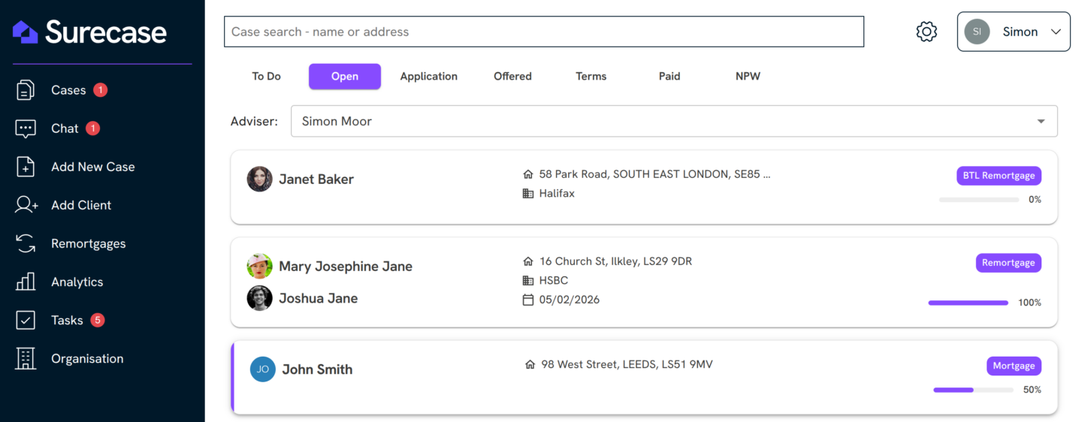Click the Cases documents icon in sidebar
This screenshot has height=422, width=1082.
(x=26, y=90)
